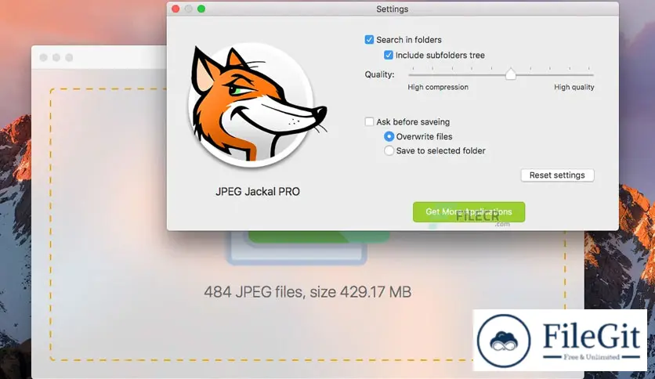655x379 pixels.
Task: Enable the Search in folders checkbox
Action: pos(369,40)
